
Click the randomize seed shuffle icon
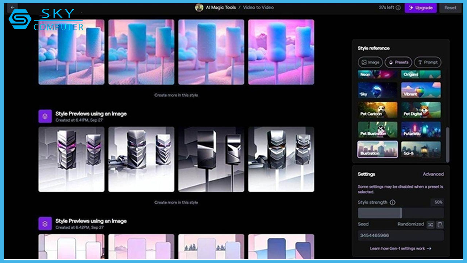point(431,225)
